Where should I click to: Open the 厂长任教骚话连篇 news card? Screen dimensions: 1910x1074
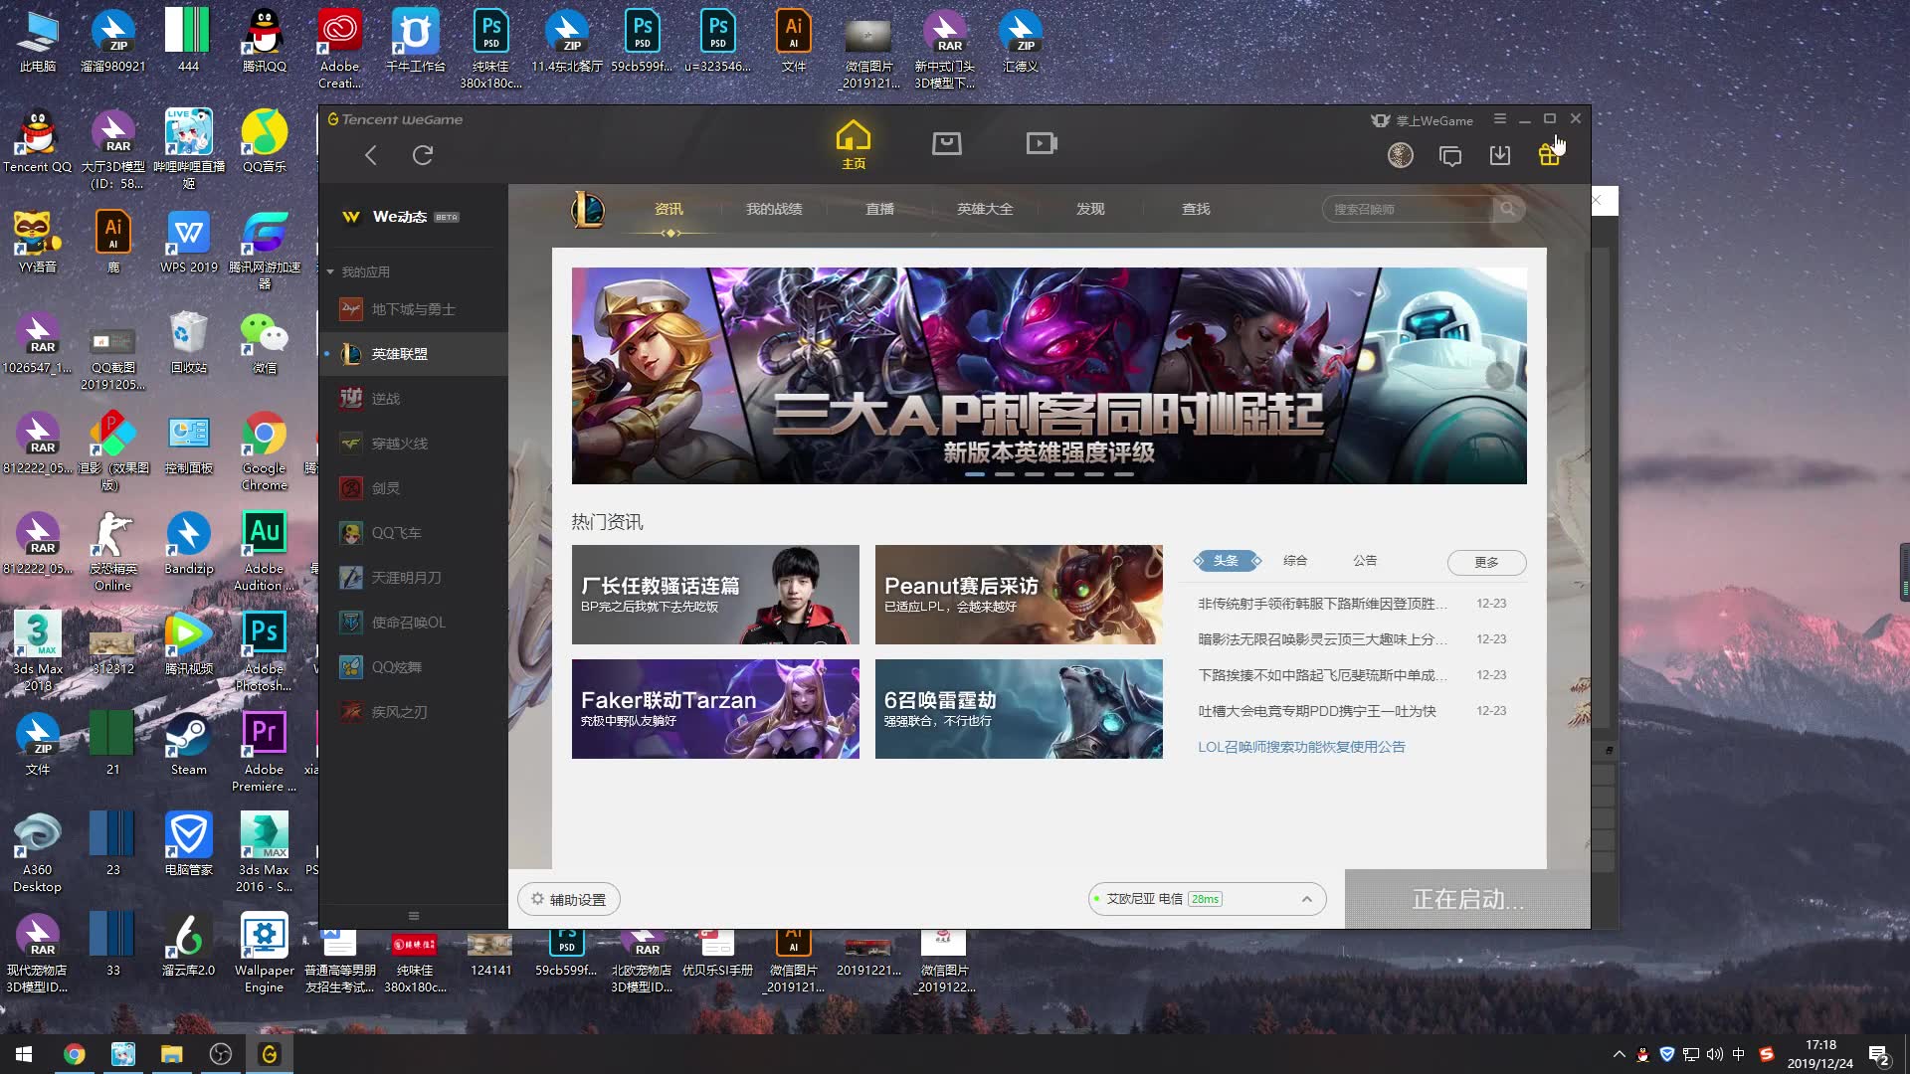pyautogui.click(x=715, y=595)
